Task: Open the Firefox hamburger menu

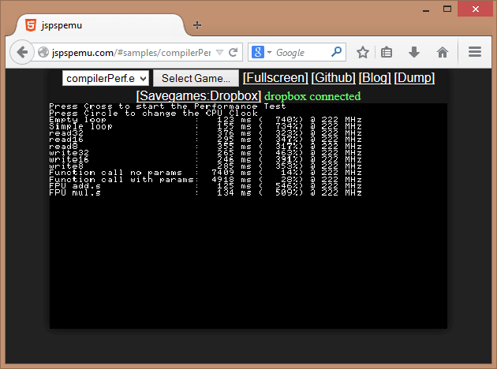Action: click(x=475, y=53)
